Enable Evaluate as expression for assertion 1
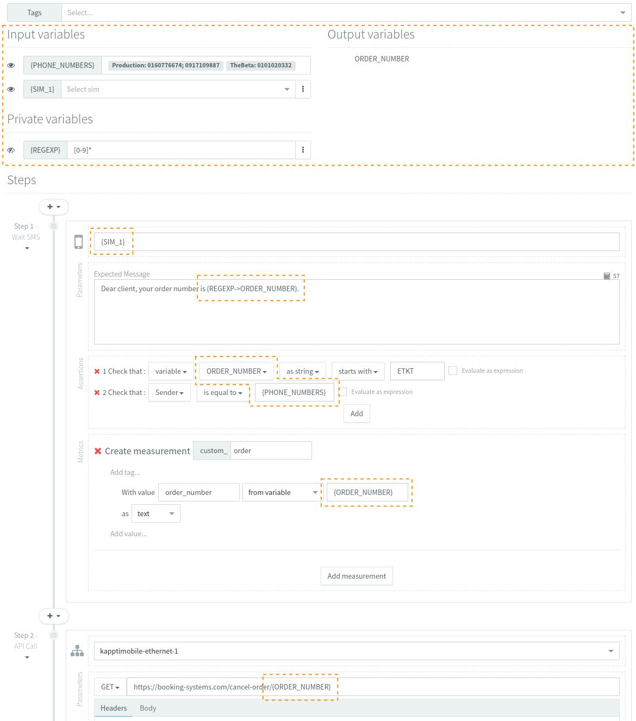 tap(453, 371)
